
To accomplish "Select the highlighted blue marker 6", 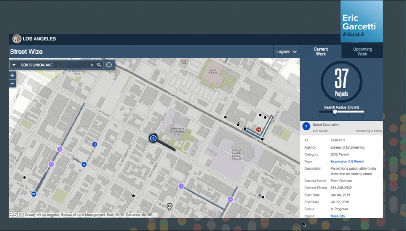I will point(153,138).
